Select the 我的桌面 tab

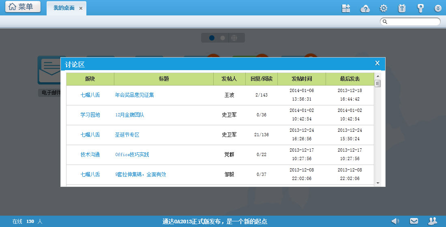[x=64, y=8]
